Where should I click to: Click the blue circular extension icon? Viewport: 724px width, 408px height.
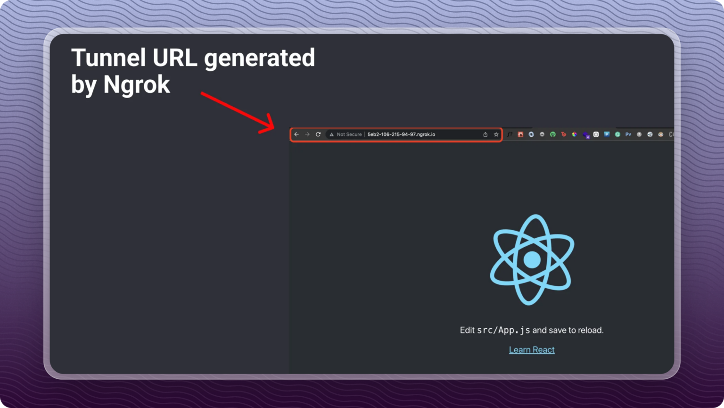531,134
